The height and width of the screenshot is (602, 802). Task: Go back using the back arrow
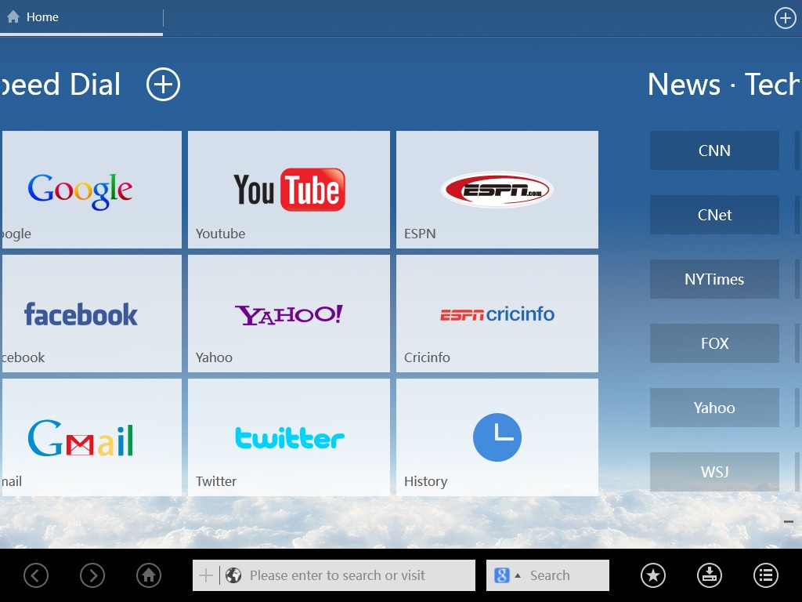click(x=36, y=575)
